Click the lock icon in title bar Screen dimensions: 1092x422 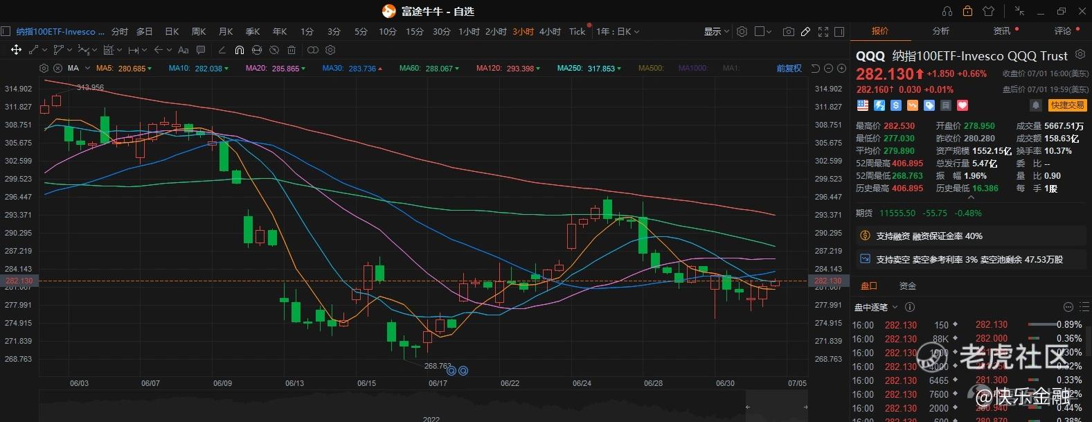(x=967, y=11)
